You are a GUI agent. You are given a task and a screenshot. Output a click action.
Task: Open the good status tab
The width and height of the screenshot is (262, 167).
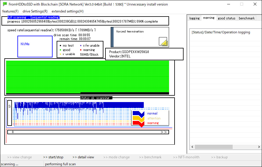227,18
